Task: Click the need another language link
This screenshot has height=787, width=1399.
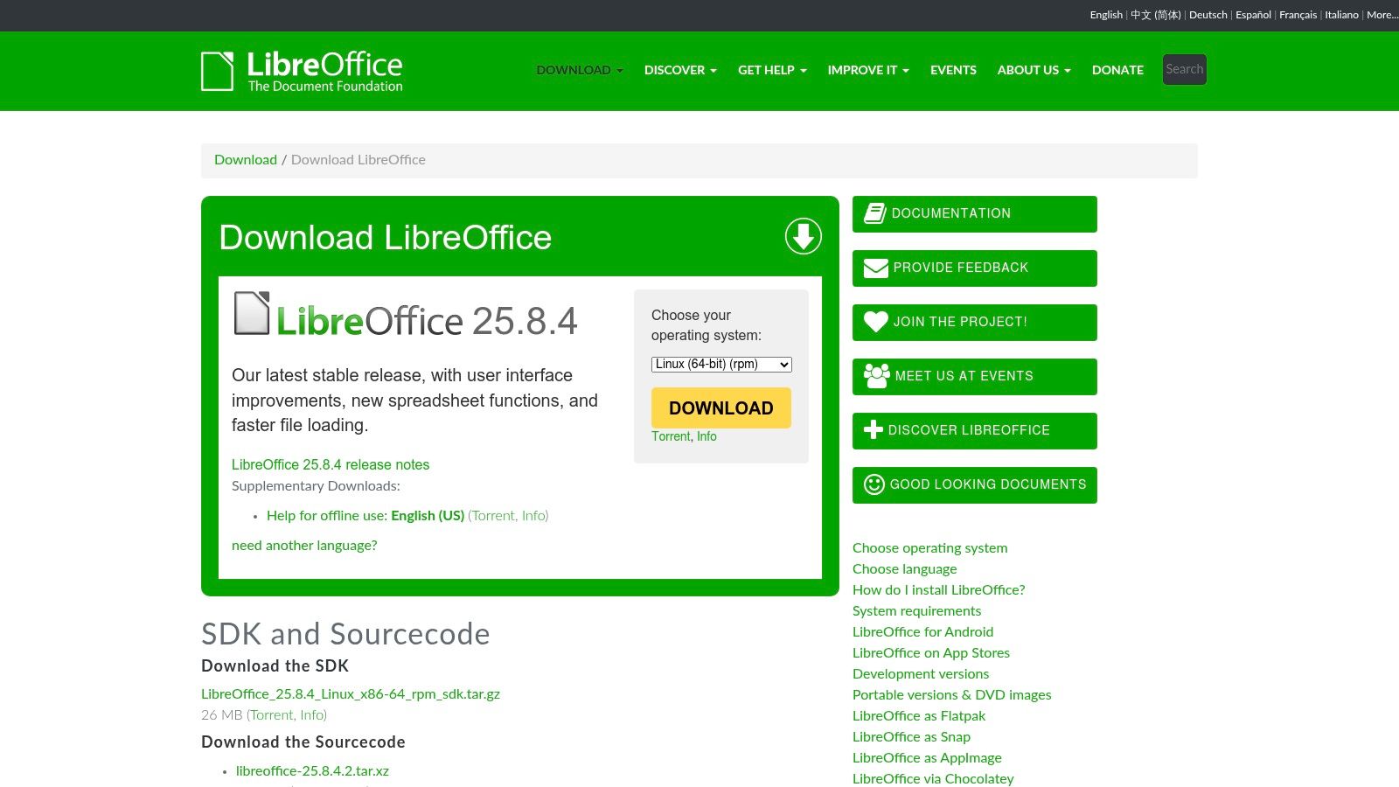Action: [303, 545]
